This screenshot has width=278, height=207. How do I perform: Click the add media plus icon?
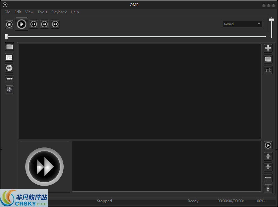(x=268, y=48)
